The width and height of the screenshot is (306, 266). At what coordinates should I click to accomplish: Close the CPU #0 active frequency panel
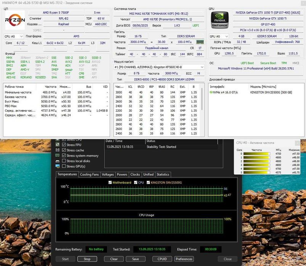[297, 143]
